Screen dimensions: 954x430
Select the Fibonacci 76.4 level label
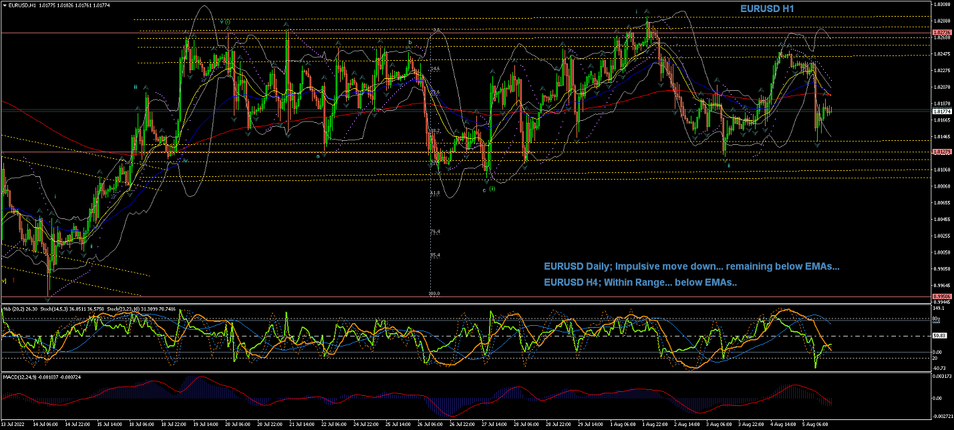point(435,232)
